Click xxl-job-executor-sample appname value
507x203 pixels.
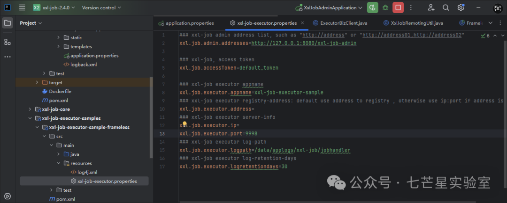click(x=289, y=93)
